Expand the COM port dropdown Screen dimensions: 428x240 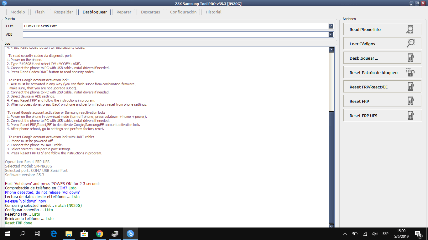tap(331, 26)
